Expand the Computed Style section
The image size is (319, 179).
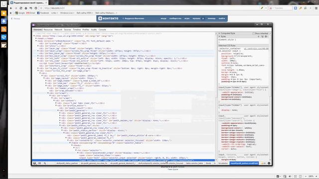[x=219, y=33]
